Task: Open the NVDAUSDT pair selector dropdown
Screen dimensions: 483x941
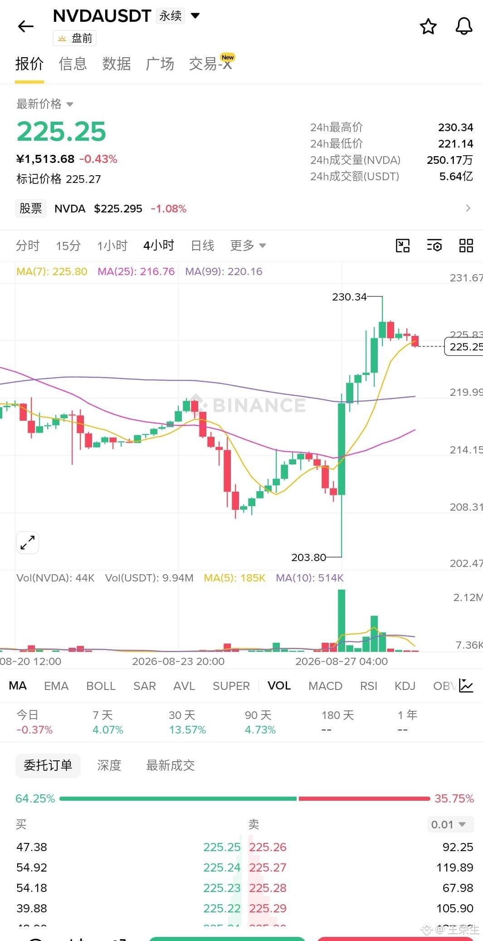Action: pos(195,16)
